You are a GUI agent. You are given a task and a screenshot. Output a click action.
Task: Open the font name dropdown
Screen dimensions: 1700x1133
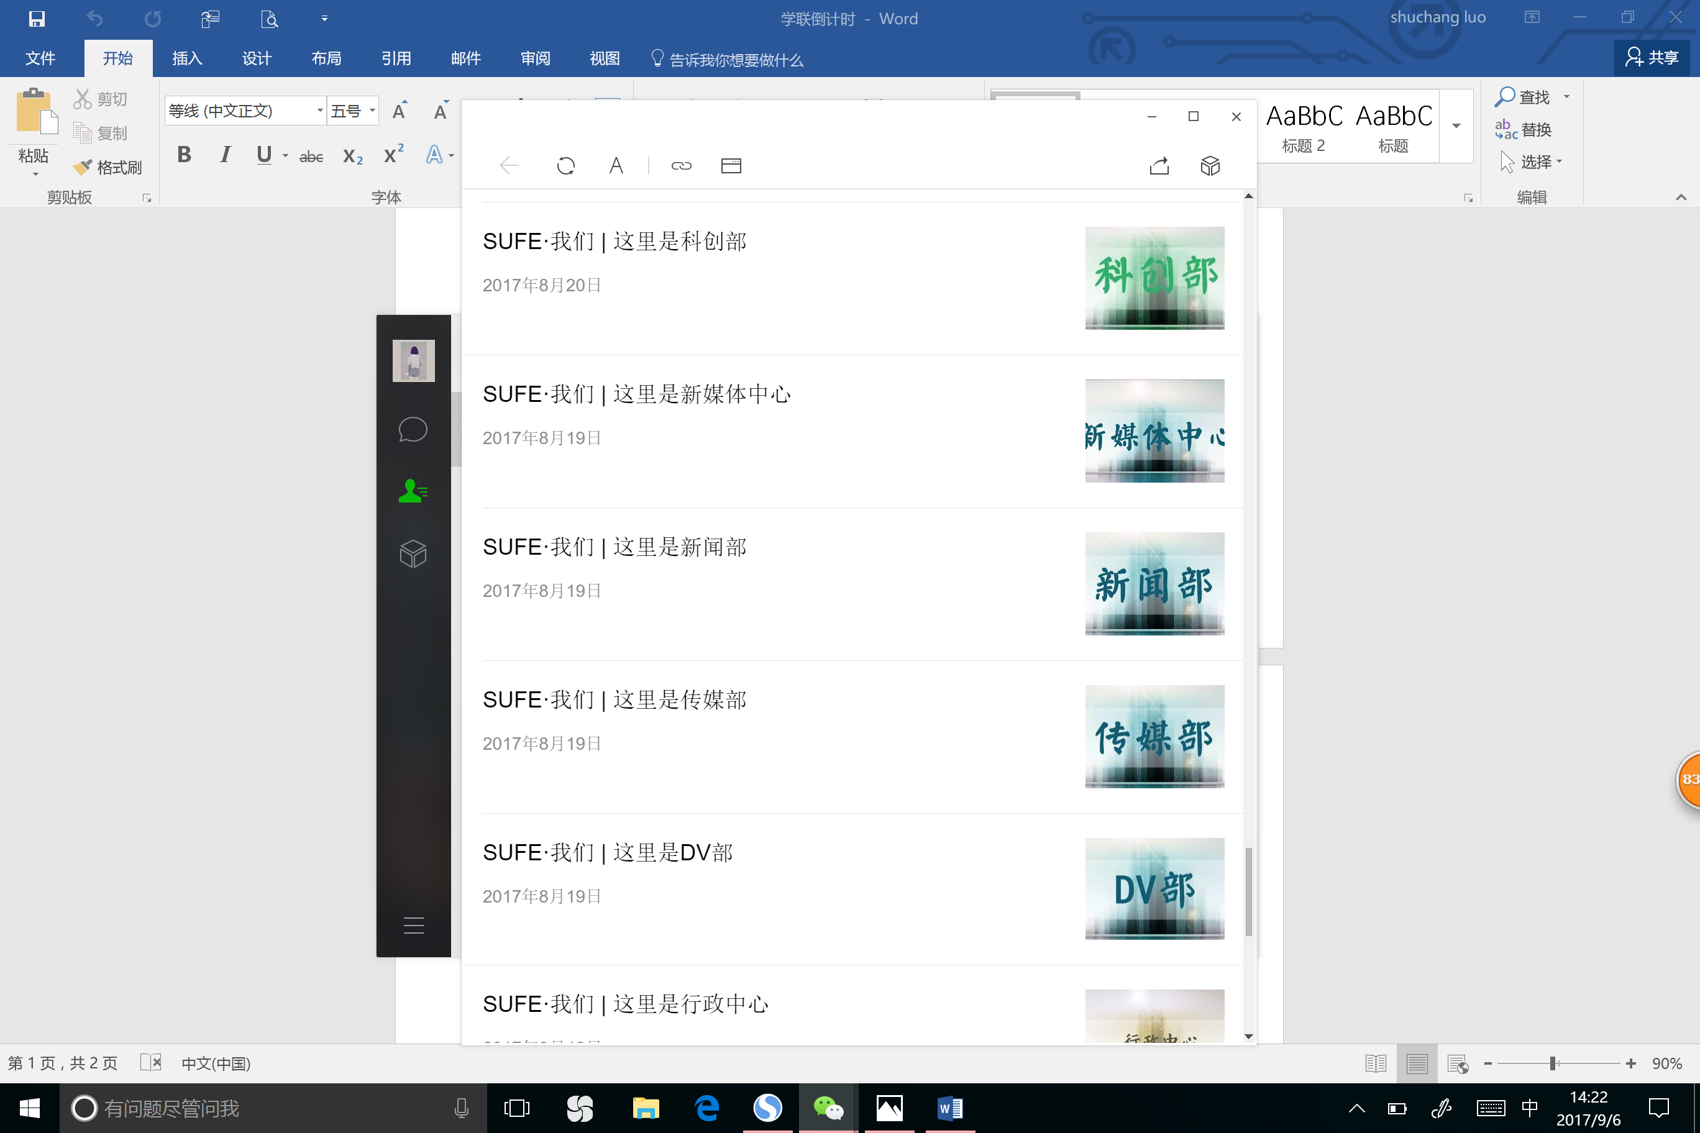pos(319,111)
